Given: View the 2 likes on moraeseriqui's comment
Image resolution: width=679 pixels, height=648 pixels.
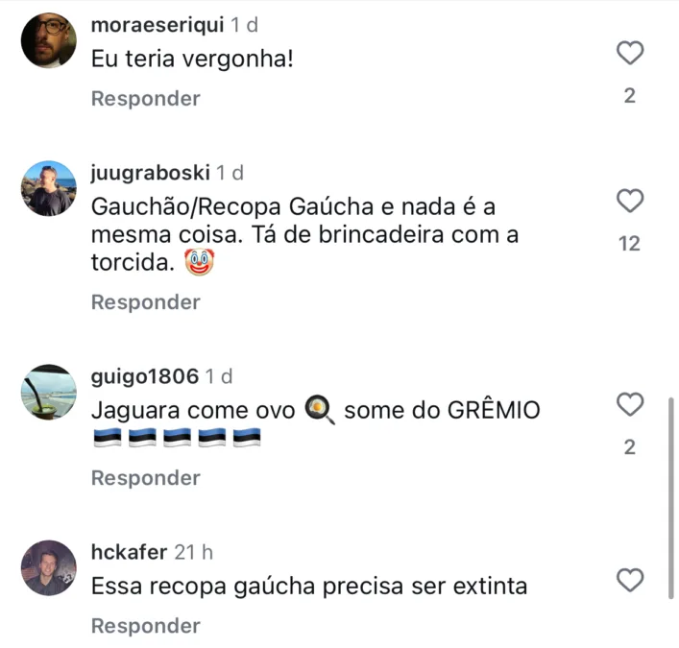Looking at the screenshot, I should 630,96.
